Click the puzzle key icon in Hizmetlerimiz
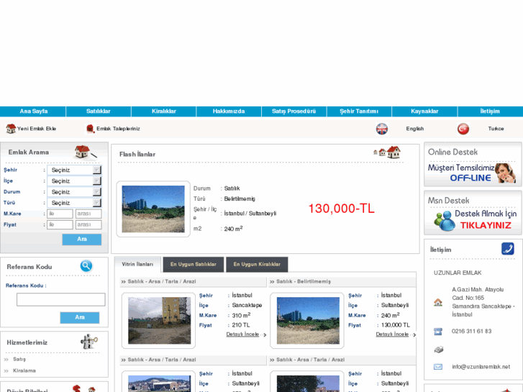The width and height of the screenshot is (523, 392). click(x=89, y=341)
